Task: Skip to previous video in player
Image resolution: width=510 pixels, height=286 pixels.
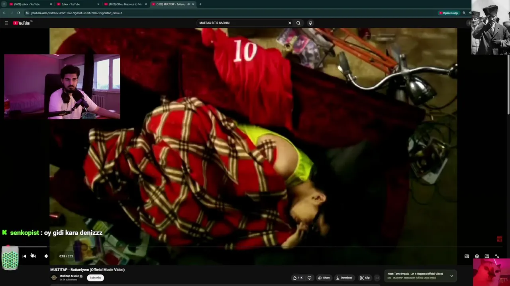Action: [x=24, y=256]
